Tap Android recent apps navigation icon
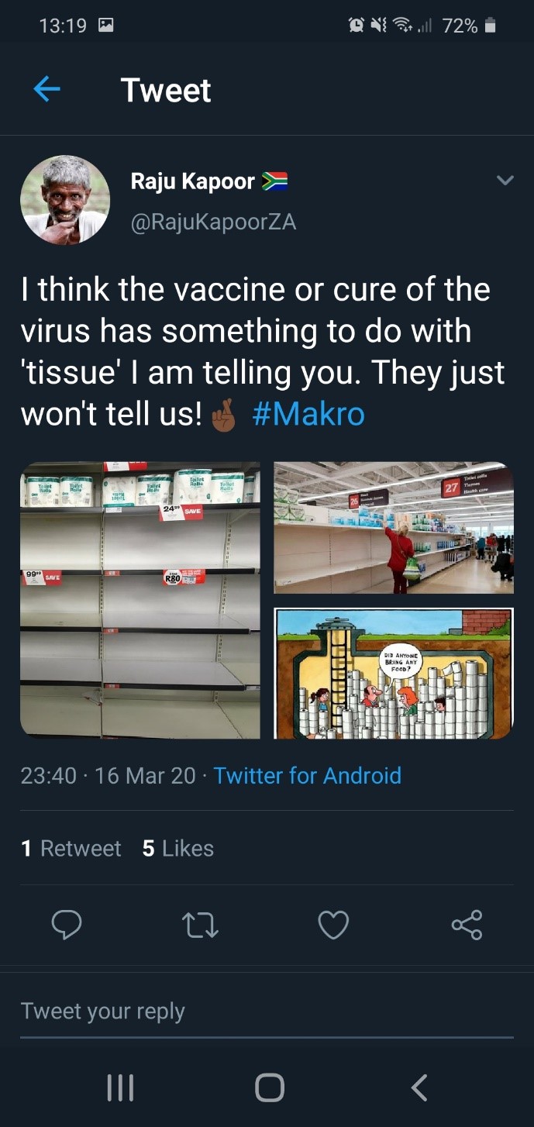This screenshot has height=1127, width=534. pyautogui.click(x=120, y=1087)
